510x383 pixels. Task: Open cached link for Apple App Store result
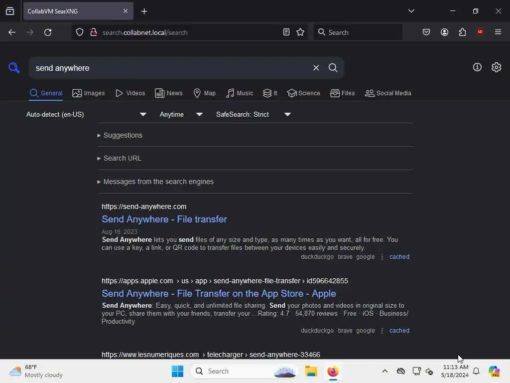click(x=399, y=331)
